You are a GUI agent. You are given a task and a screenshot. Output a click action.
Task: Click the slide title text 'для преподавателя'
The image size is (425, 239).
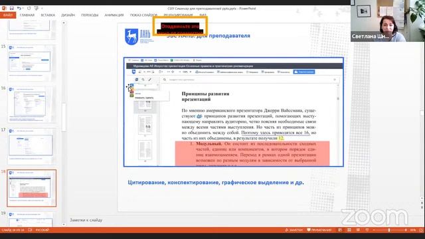pyautogui.click(x=223, y=36)
